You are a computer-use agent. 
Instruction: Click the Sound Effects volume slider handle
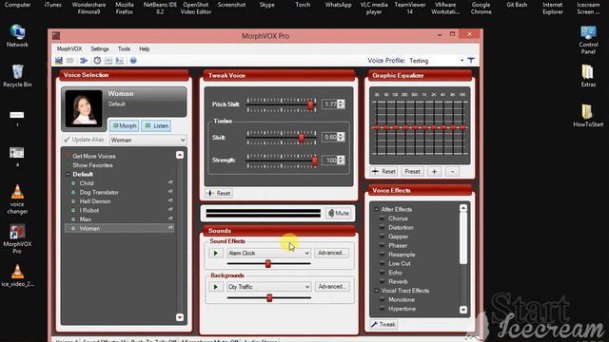coord(268,264)
